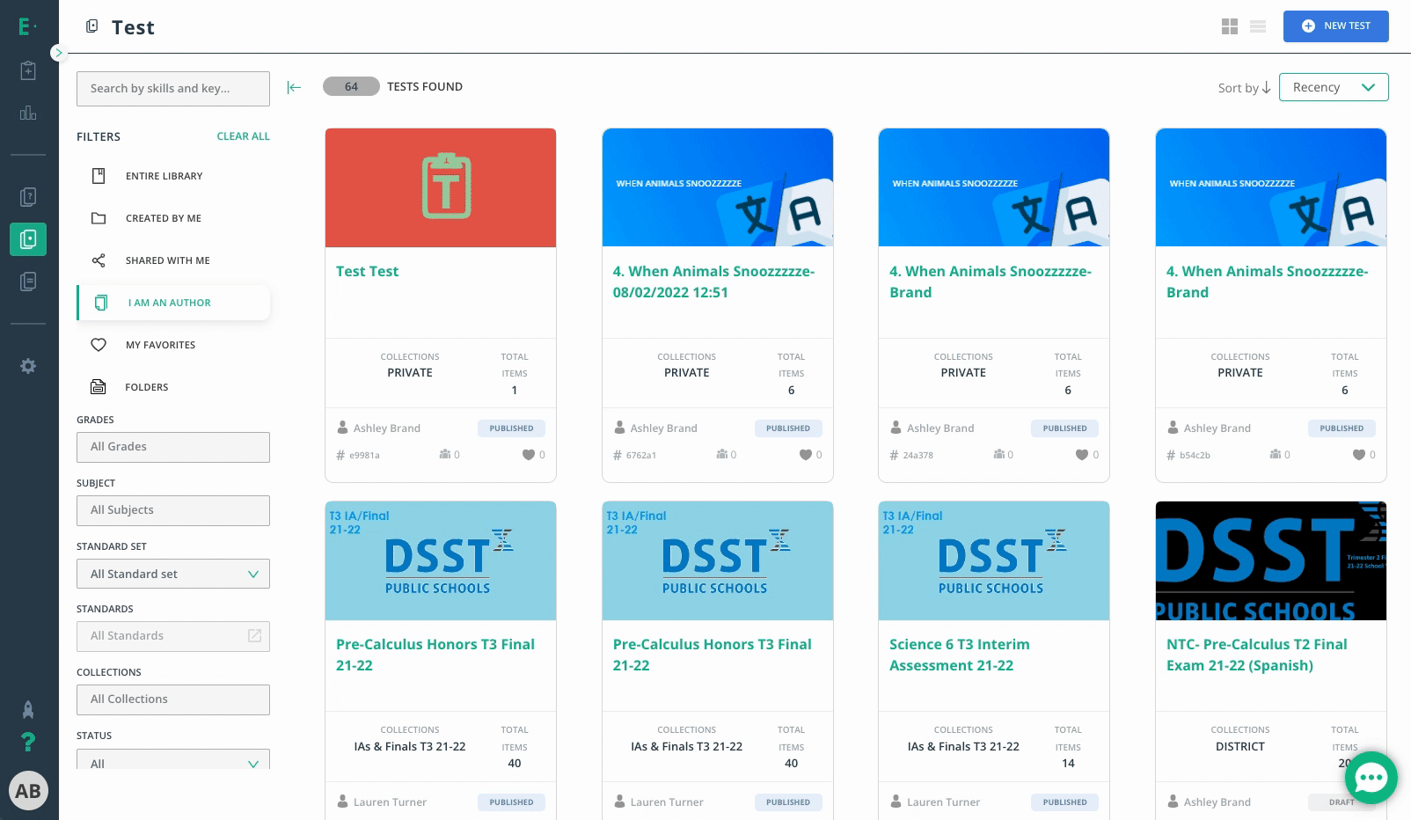1411x820 pixels.
Task: Open the assignments clipboard sidebar icon
Action: coord(28,70)
